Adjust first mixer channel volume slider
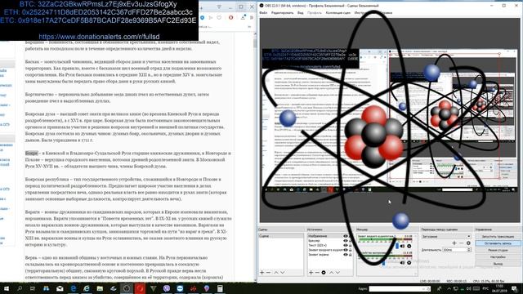 [397, 246]
